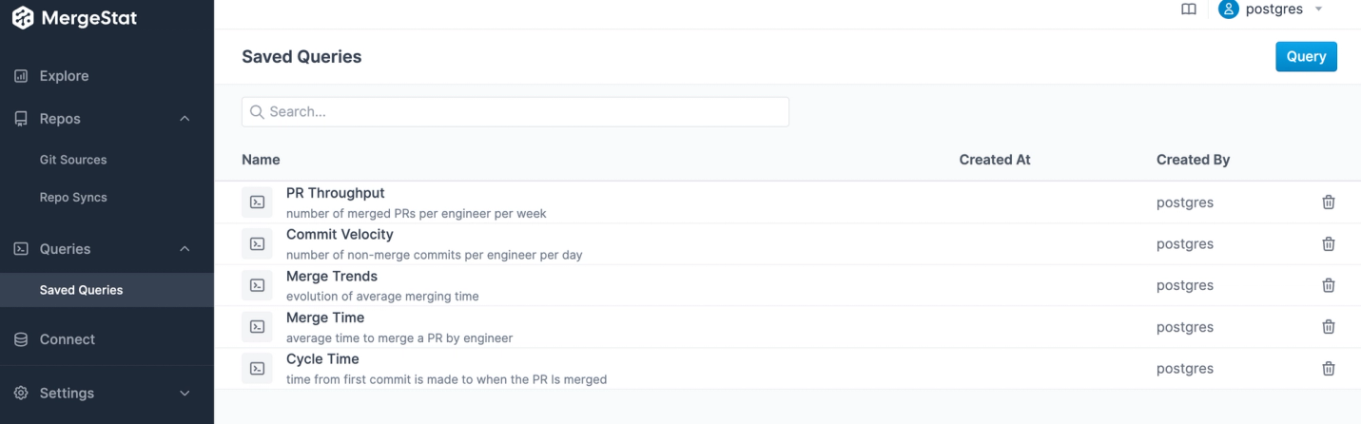Navigate to Repo Syncs
The width and height of the screenshot is (1361, 424).
pos(73,198)
